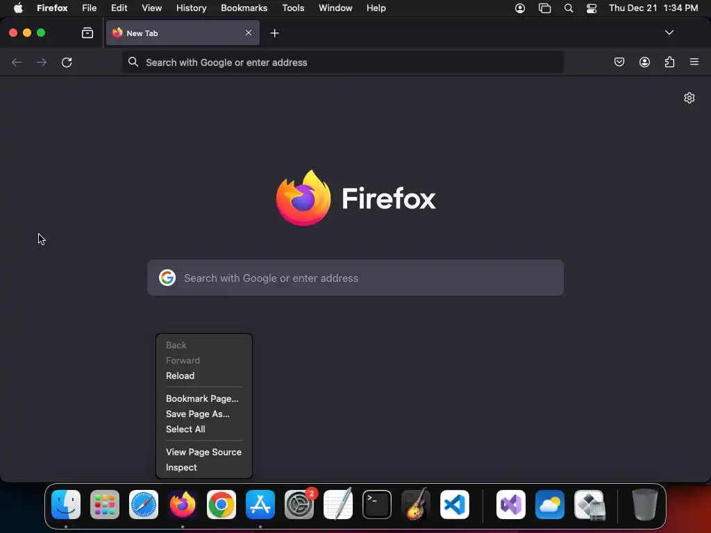The height and width of the screenshot is (533, 711).
Task: Open the Tools menu
Action: pyautogui.click(x=293, y=8)
